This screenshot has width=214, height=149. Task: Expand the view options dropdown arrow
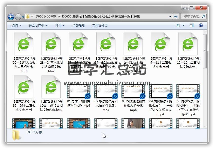click(184, 25)
